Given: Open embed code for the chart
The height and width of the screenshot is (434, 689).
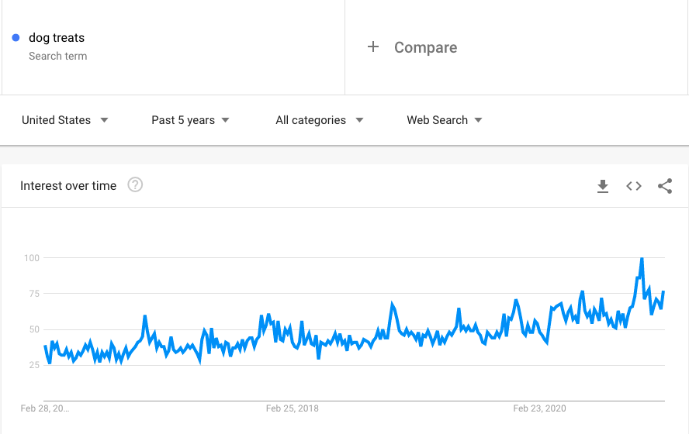Looking at the screenshot, I should pyautogui.click(x=634, y=186).
